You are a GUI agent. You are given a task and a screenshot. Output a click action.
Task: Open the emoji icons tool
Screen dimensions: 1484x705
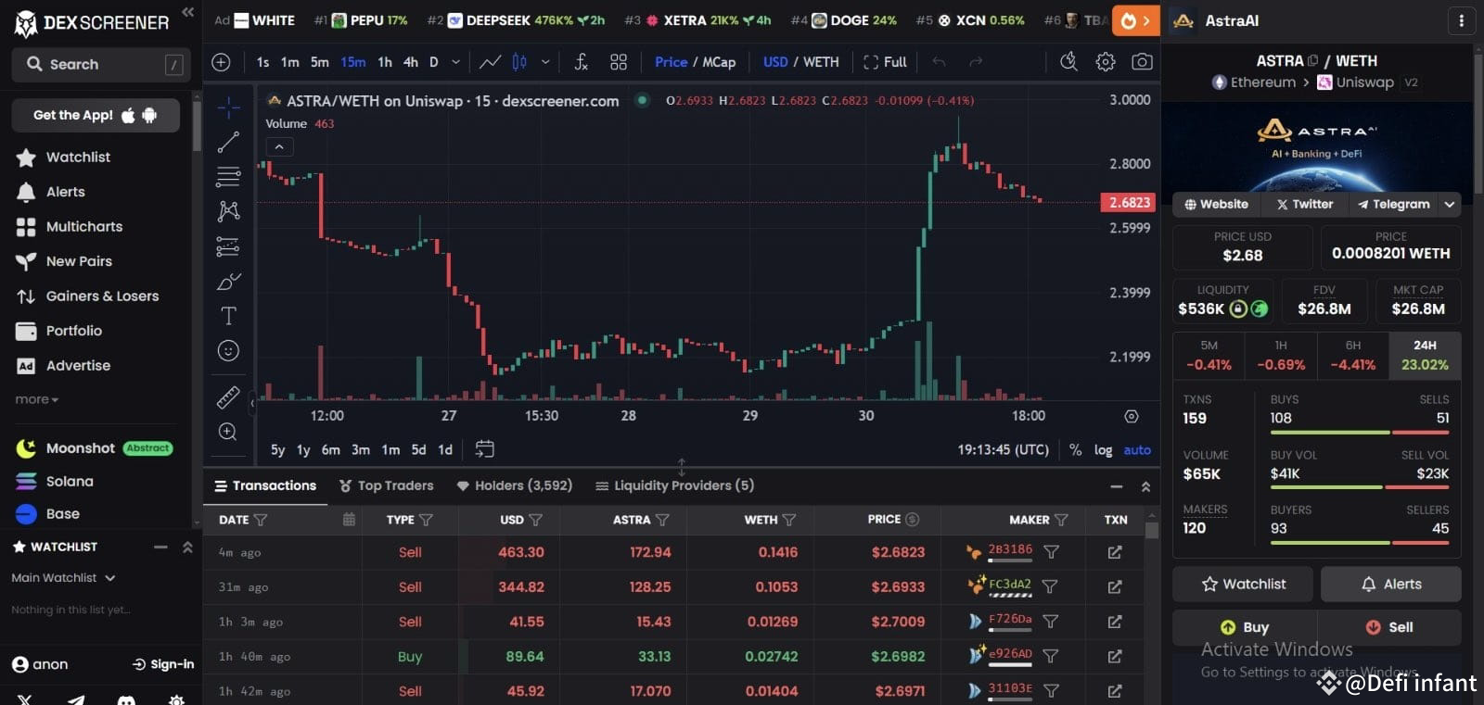(228, 351)
